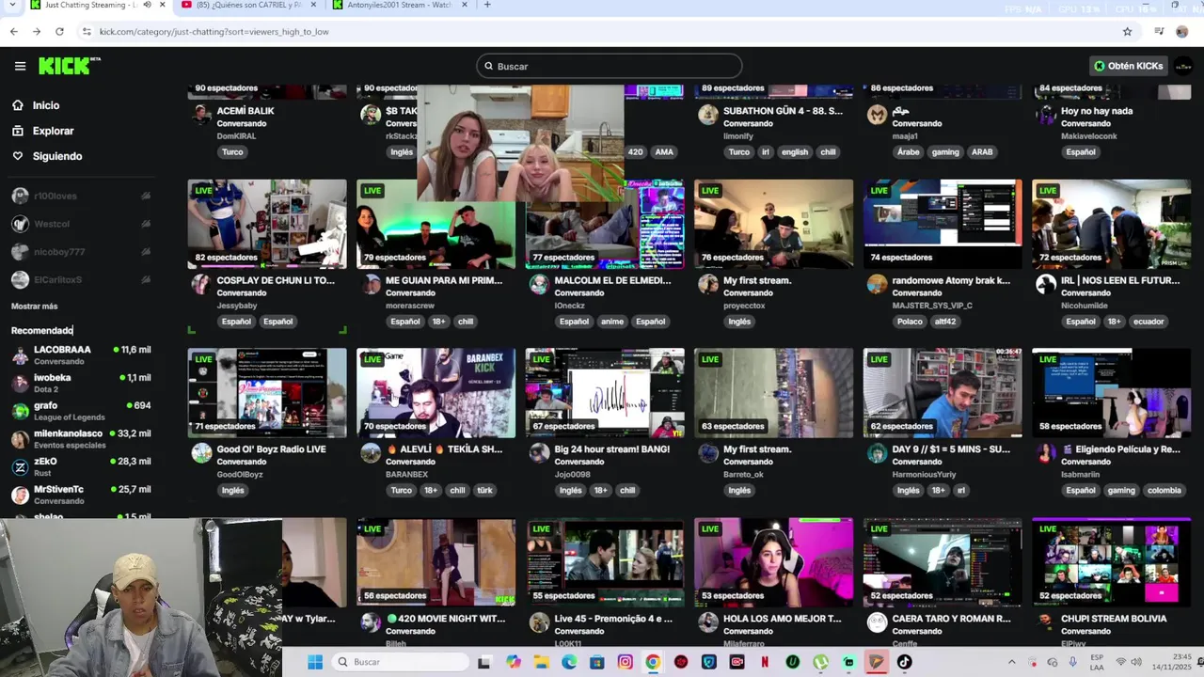Open DAY 9 // $1 = 5 MINS thumbnail
1204x677 pixels.
point(943,393)
